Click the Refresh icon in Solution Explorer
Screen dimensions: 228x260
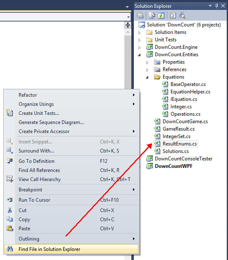tap(161, 16)
